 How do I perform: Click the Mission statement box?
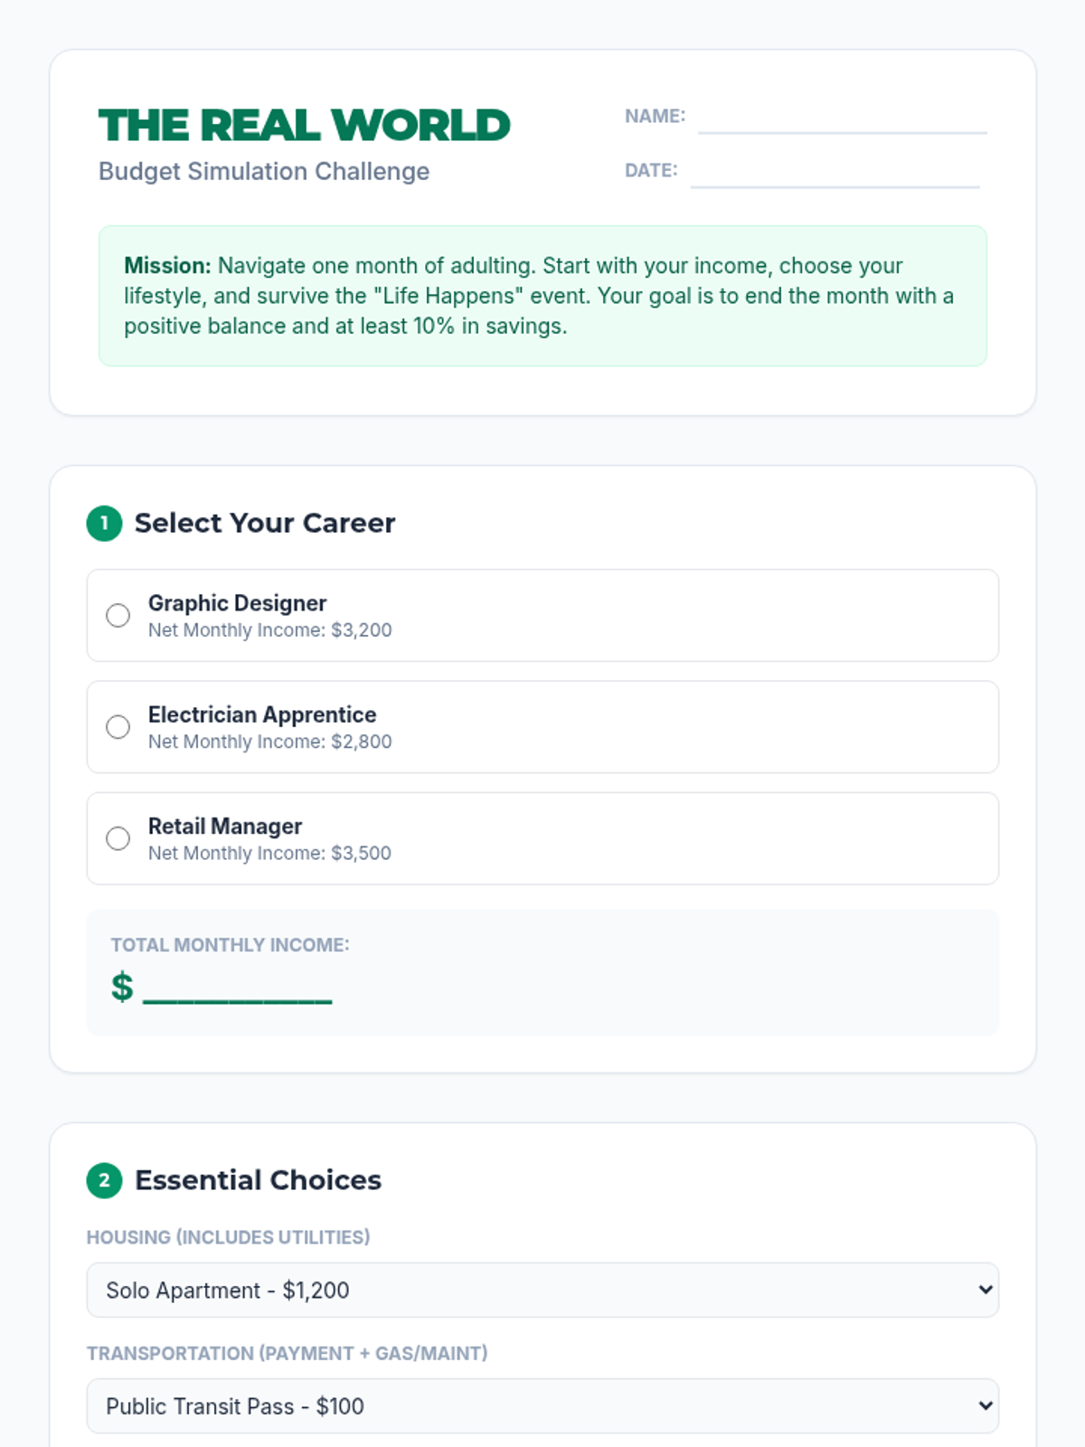point(542,296)
